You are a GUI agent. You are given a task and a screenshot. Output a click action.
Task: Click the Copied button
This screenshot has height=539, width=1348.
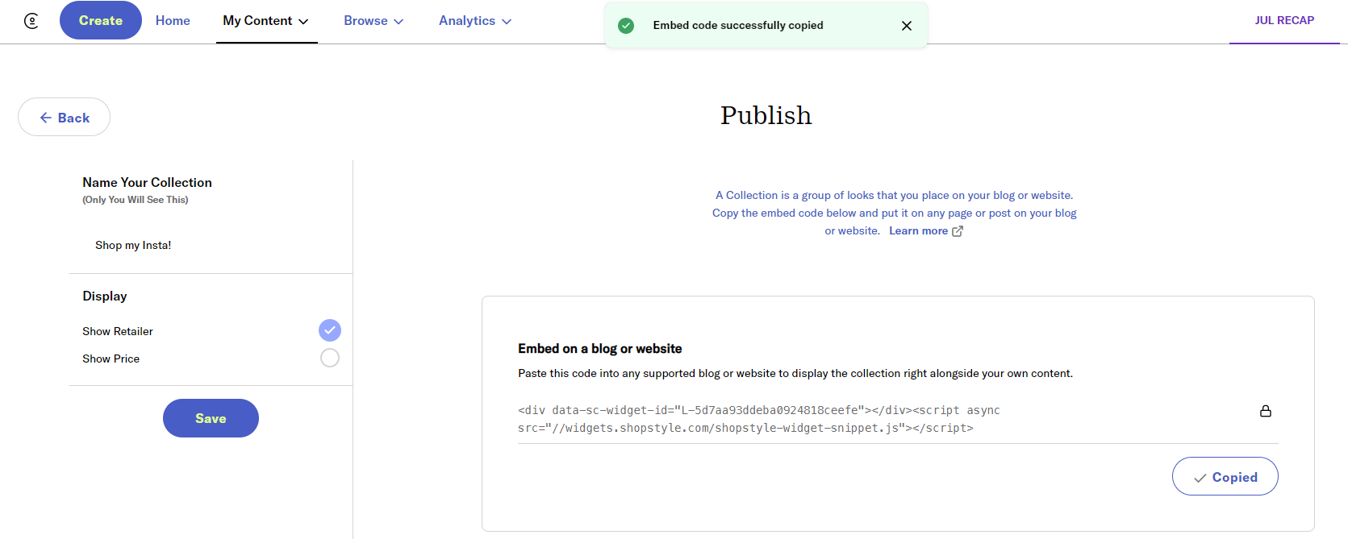[1225, 476]
